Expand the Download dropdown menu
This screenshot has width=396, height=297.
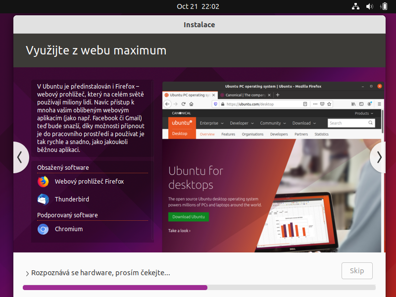(303, 123)
